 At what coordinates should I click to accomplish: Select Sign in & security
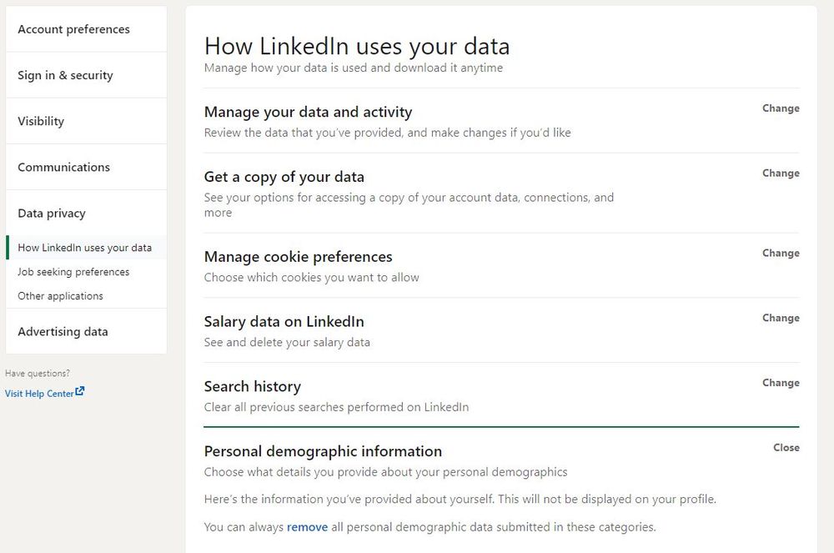(64, 74)
